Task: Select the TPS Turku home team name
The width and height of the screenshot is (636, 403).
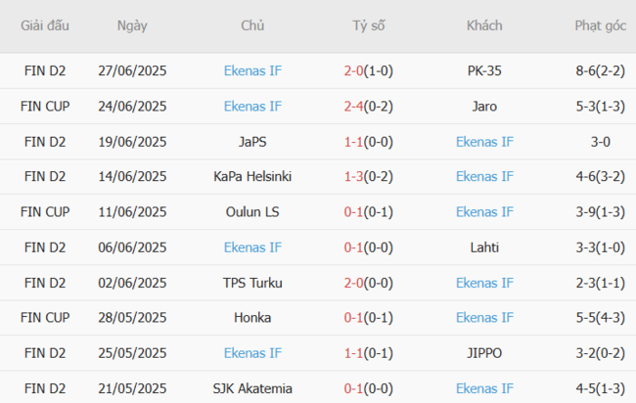Action: click(x=252, y=283)
